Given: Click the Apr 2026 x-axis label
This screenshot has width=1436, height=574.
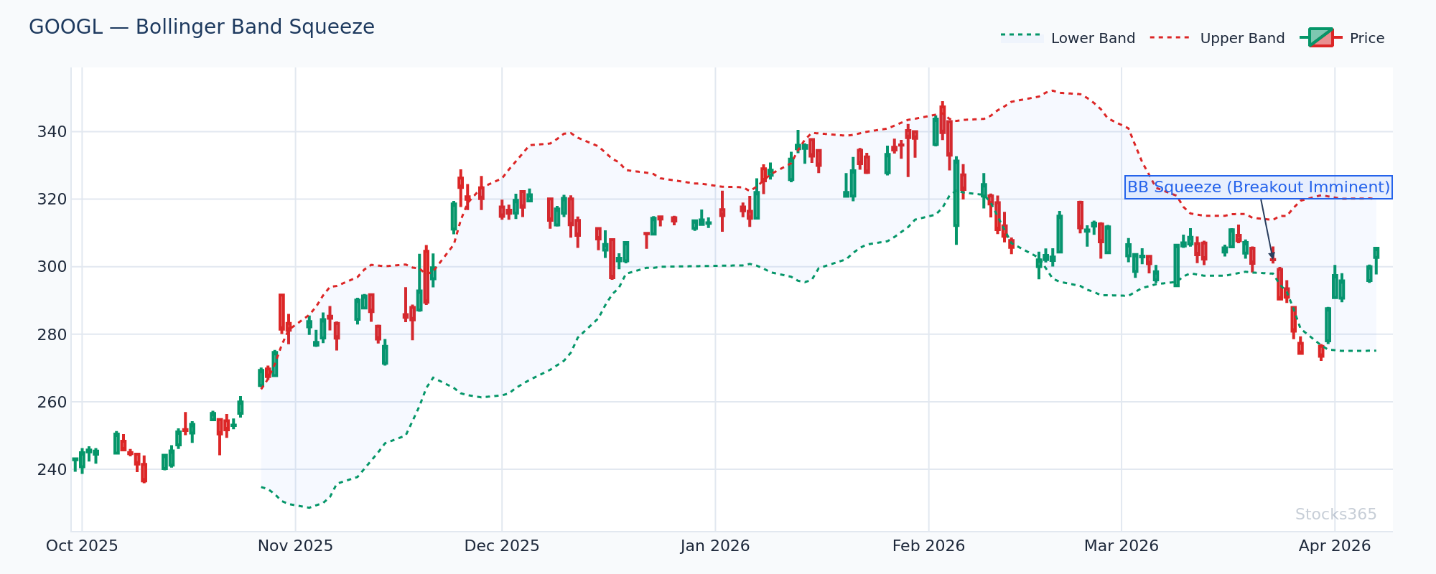Looking at the screenshot, I should (x=1334, y=546).
